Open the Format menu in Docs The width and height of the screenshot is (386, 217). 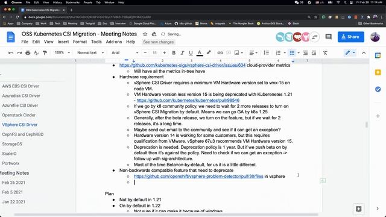[80, 42]
